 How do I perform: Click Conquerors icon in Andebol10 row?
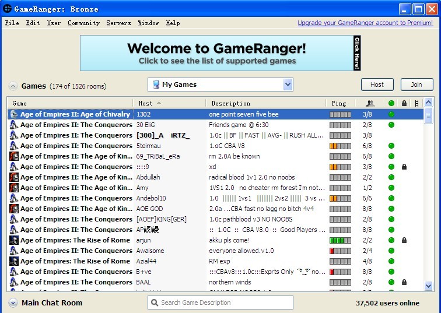(x=14, y=198)
